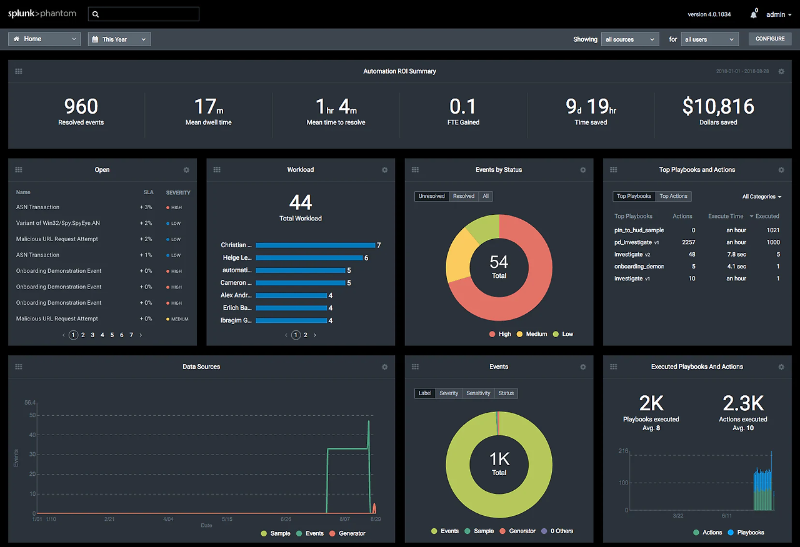This screenshot has height=547, width=800.
Task: Select the All filter in Events by Status
Action: 486,196
